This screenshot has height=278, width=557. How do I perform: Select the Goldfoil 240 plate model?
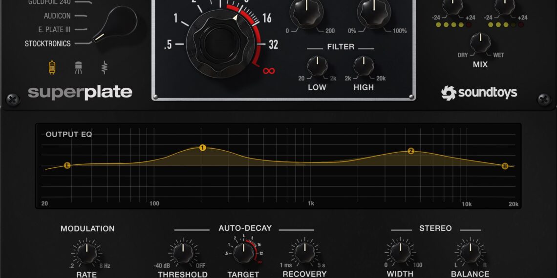point(49,2)
